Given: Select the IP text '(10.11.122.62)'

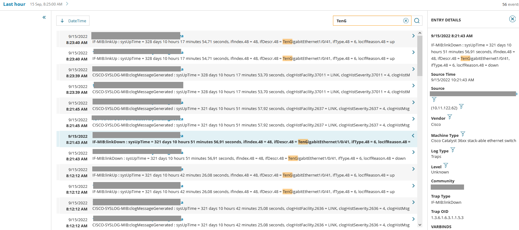Looking at the screenshot, I should point(444,108).
